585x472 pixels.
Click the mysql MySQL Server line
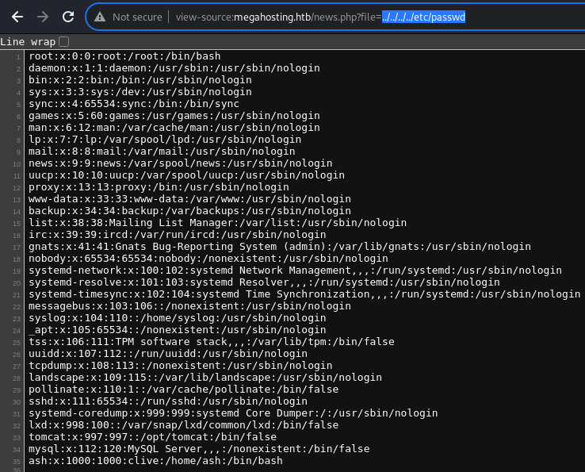click(199, 449)
